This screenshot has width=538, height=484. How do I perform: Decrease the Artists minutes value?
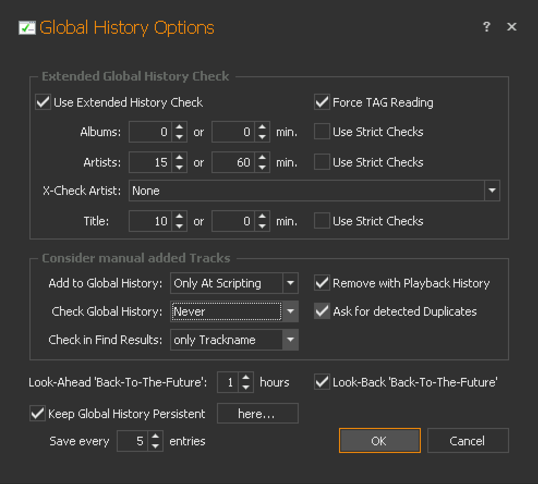(x=262, y=167)
